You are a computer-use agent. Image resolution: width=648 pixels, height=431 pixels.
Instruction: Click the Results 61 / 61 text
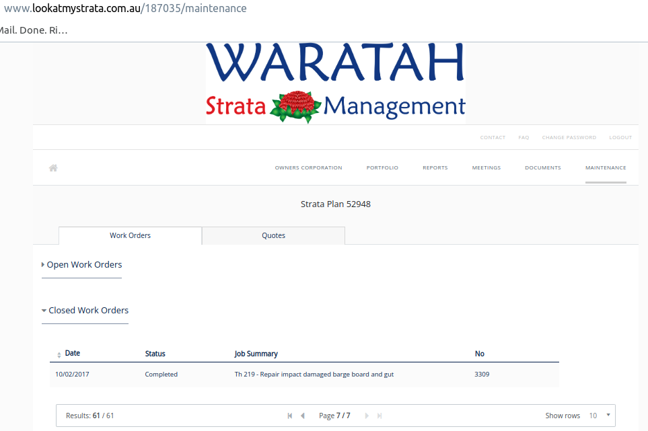89,416
